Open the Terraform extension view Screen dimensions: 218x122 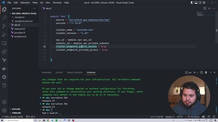[x=4, y=60]
